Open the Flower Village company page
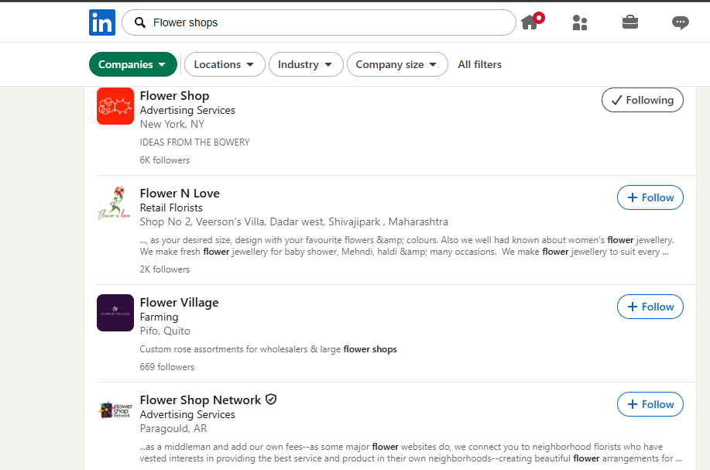 pos(180,303)
